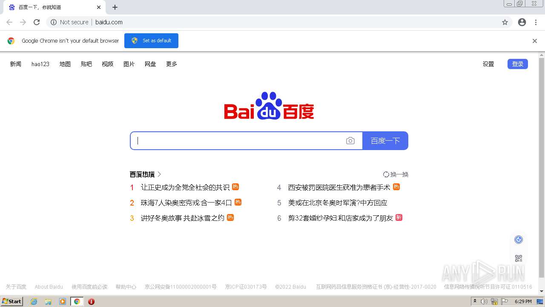545x307 pixels.
Task: Open hot search item 1 让正史成为
Action: tap(185, 187)
